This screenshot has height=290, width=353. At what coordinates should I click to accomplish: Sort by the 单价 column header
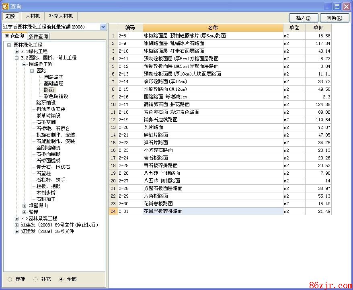(x=318, y=28)
